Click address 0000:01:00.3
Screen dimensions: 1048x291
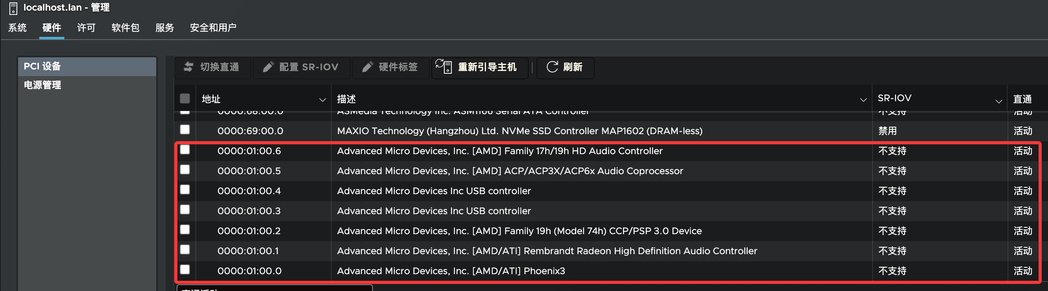[249, 211]
